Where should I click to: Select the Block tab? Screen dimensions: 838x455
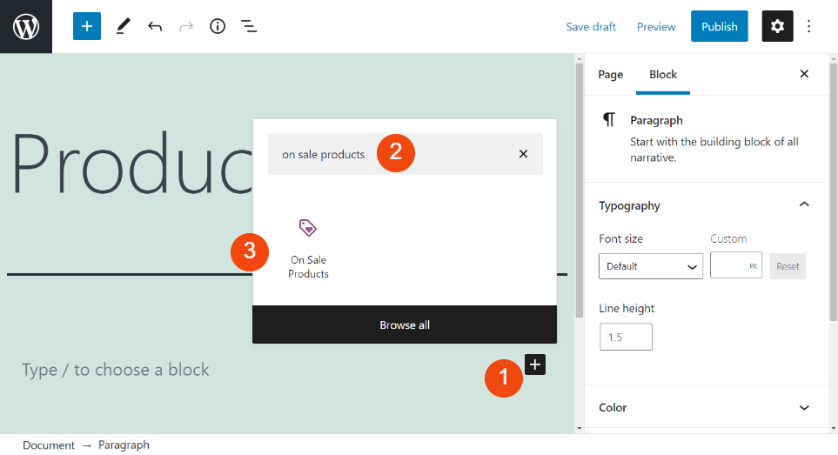(x=663, y=75)
